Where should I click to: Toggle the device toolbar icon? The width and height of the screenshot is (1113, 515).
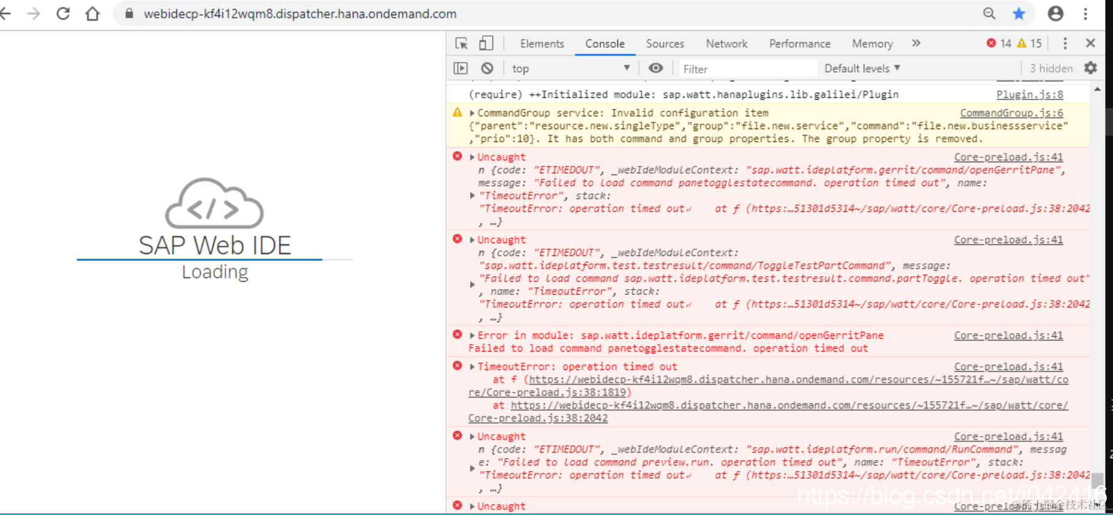(x=486, y=43)
